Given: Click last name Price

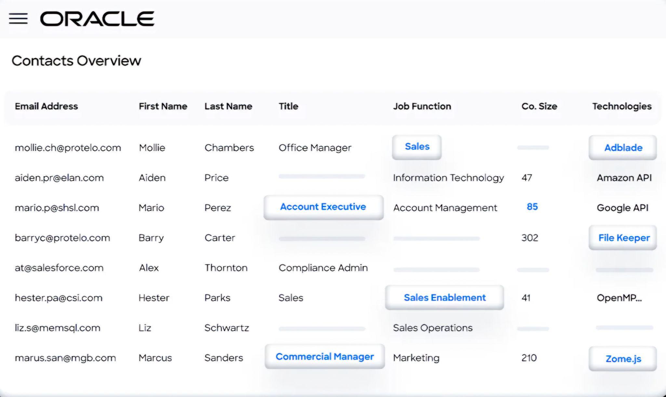Looking at the screenshot, I should tap(217, 178).
